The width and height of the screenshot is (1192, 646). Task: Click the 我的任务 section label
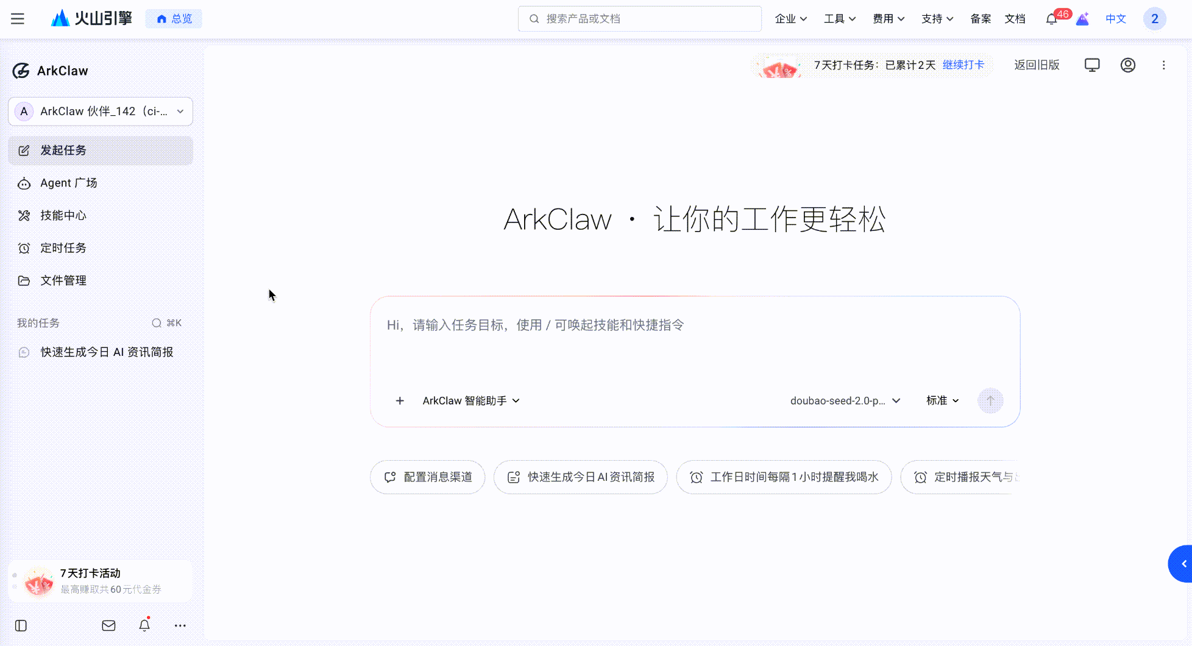[x=38, y=323]
